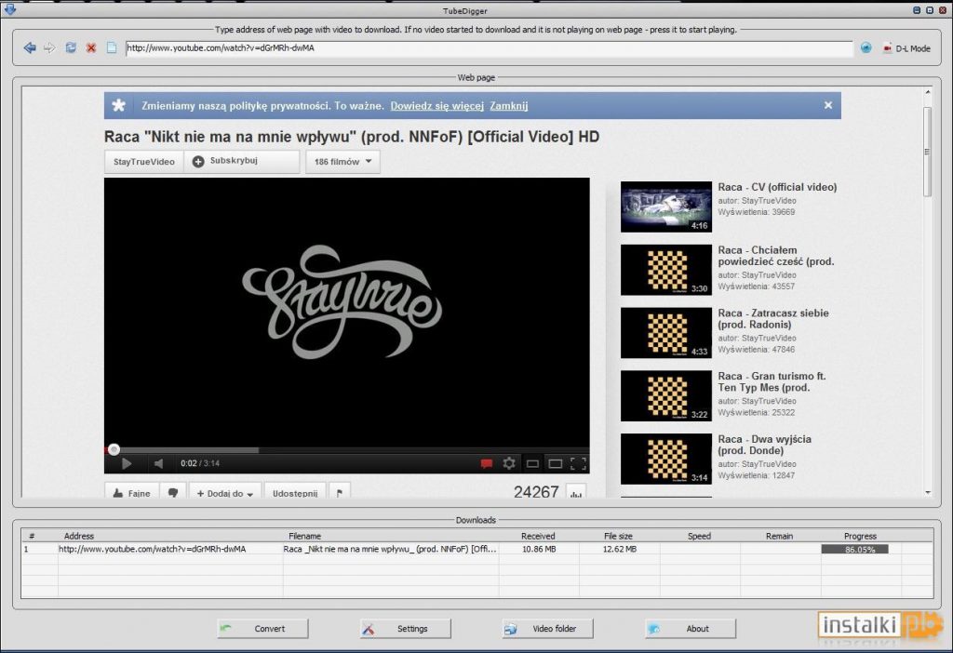Open TubeDigger Settings

tap(406, 629)
